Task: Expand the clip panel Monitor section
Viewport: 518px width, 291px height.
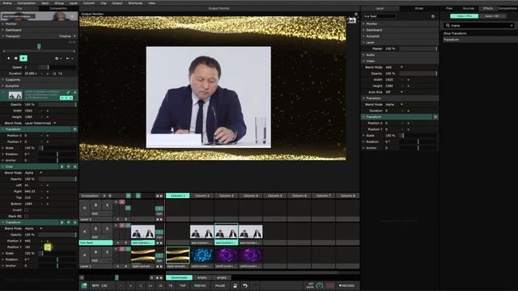Action: coord(40,23)
